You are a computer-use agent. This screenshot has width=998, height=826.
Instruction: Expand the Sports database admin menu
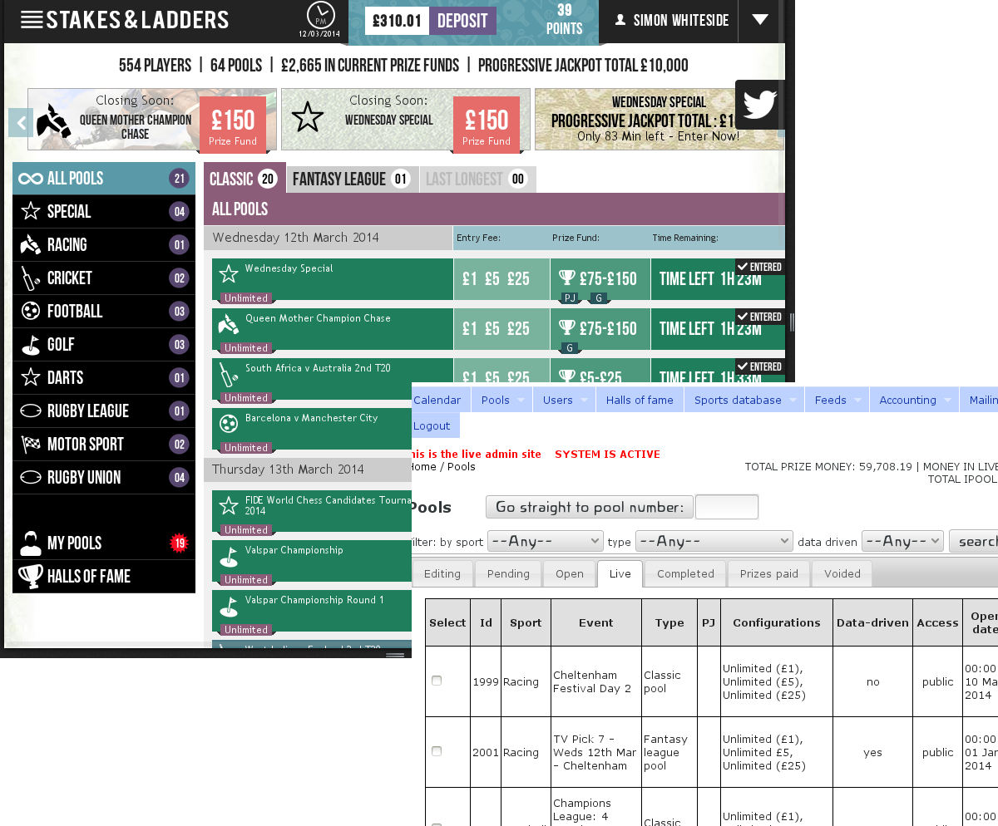[744, 400]
